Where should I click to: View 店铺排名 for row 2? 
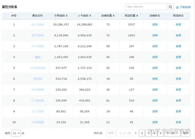click(x=155, y=35)
